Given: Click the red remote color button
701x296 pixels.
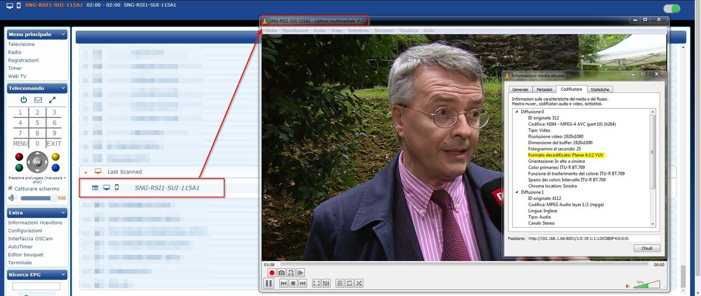Looking at the screenshot, I should (x=19, y=157).
